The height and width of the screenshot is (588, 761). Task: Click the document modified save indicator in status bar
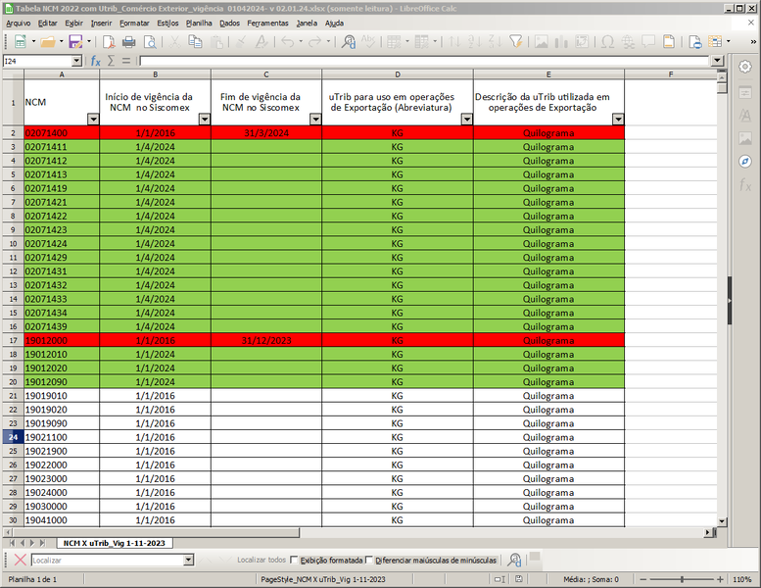coord(519,579)
